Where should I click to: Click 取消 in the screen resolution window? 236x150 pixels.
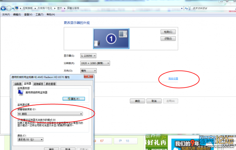click(154, 101)
